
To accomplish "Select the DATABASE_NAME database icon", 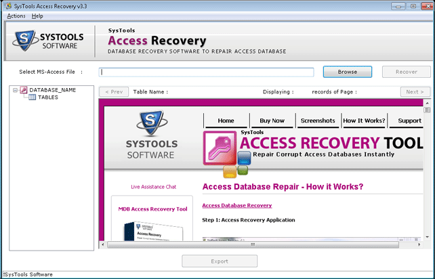I will [x=24, y=90].
